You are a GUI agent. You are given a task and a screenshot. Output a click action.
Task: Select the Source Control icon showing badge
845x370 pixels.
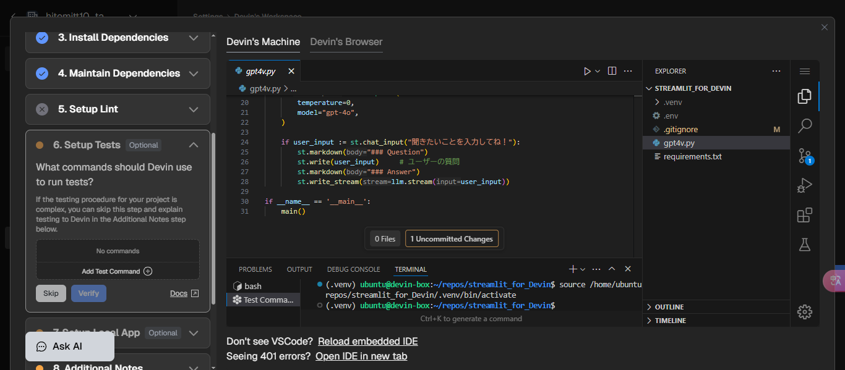804,156
